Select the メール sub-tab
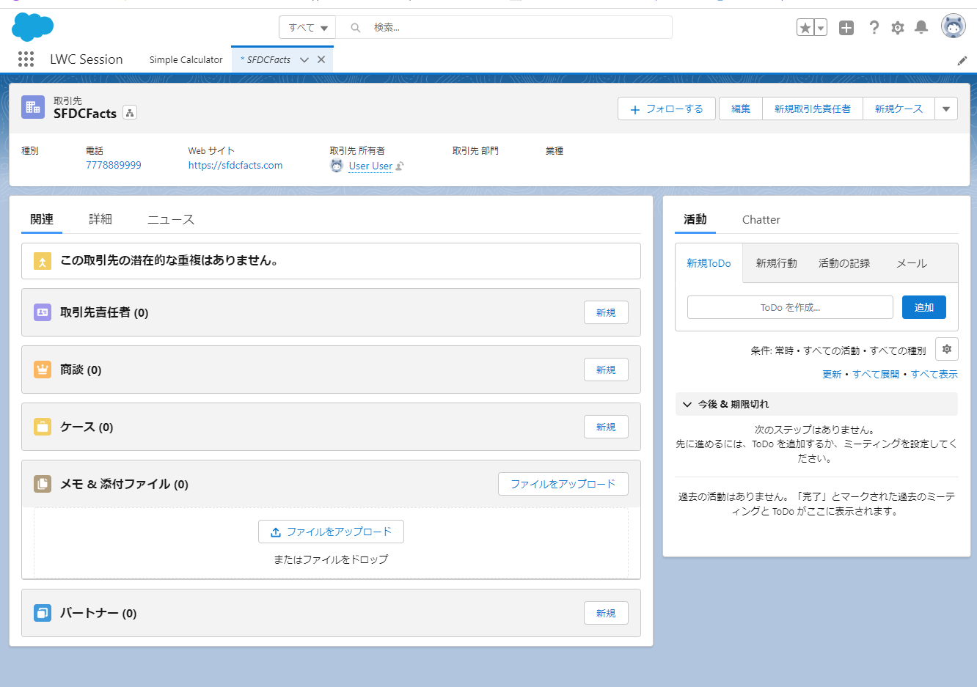This screenshot has height=687, width=977. [x=912, y=263]
